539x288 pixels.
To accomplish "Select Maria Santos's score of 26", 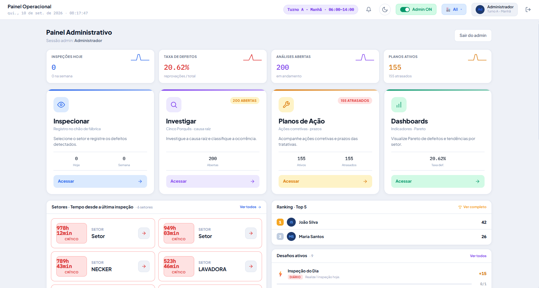I will (484, 237).
